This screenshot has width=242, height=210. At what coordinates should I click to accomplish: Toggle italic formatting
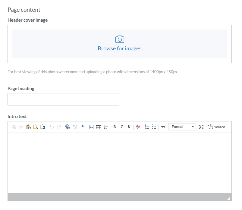122,127
